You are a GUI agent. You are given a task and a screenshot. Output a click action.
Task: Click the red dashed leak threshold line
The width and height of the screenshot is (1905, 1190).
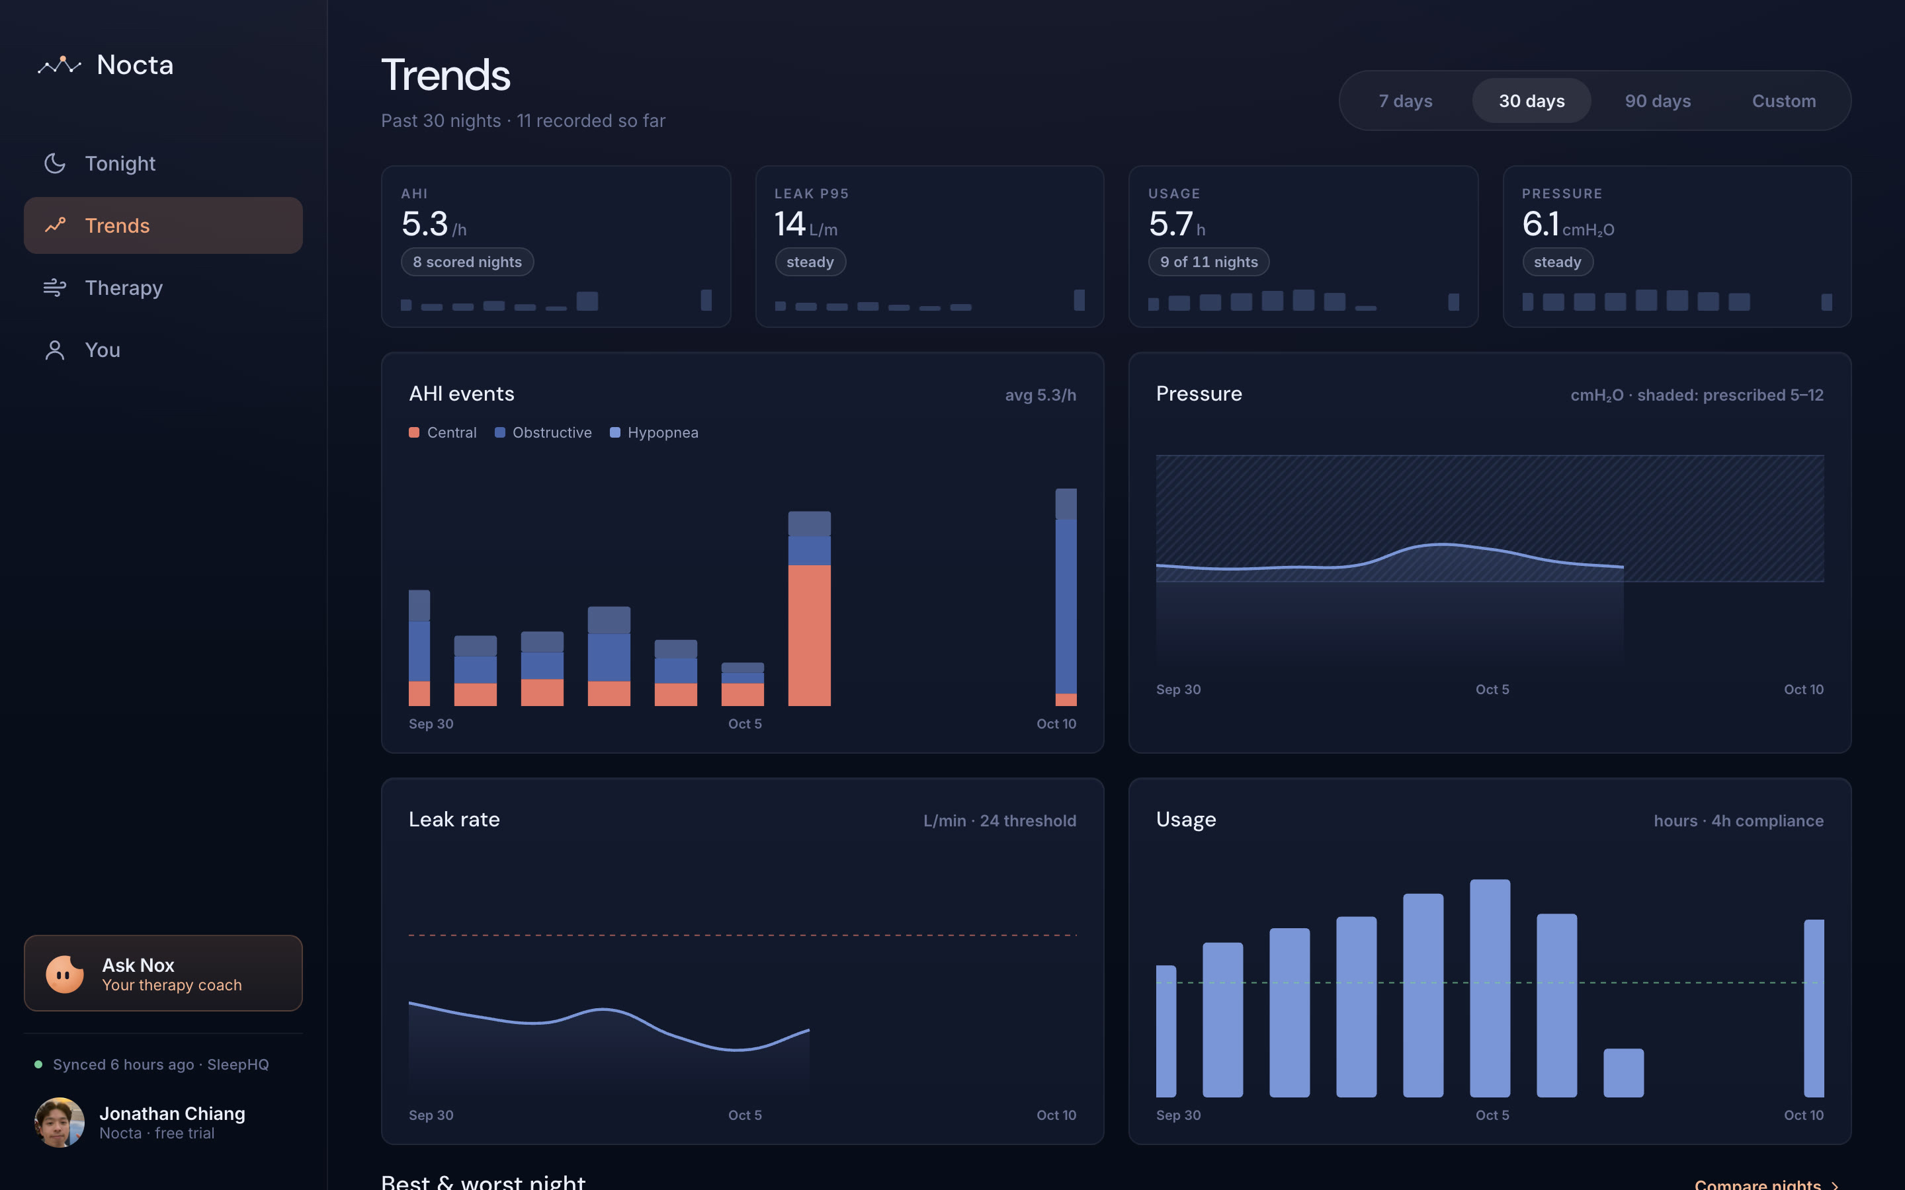pos(742,935)
